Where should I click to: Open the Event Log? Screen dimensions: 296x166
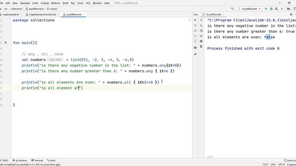[290, 160]
